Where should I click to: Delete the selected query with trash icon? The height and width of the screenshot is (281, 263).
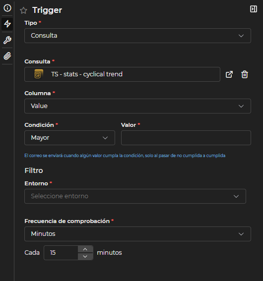(245, 74)
